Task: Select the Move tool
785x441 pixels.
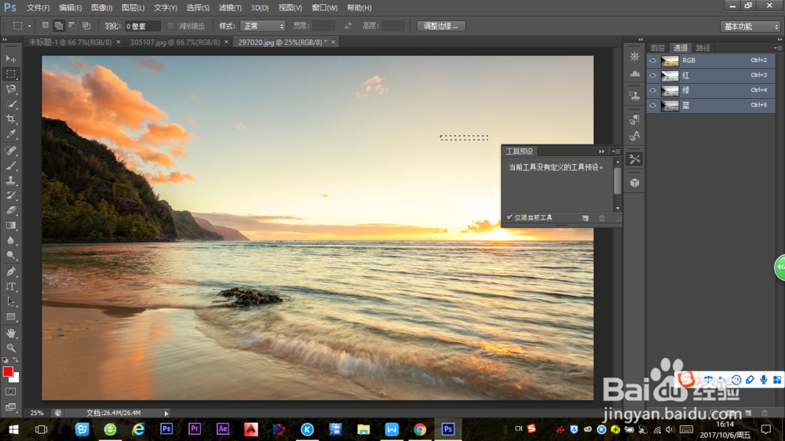Action: 10,59
